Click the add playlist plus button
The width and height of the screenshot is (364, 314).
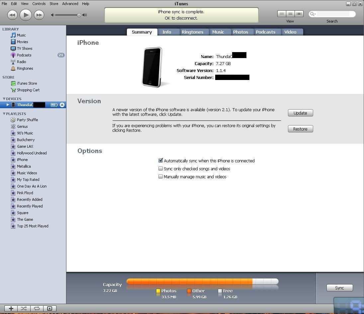pyautogui.click(x=11, y=308)
